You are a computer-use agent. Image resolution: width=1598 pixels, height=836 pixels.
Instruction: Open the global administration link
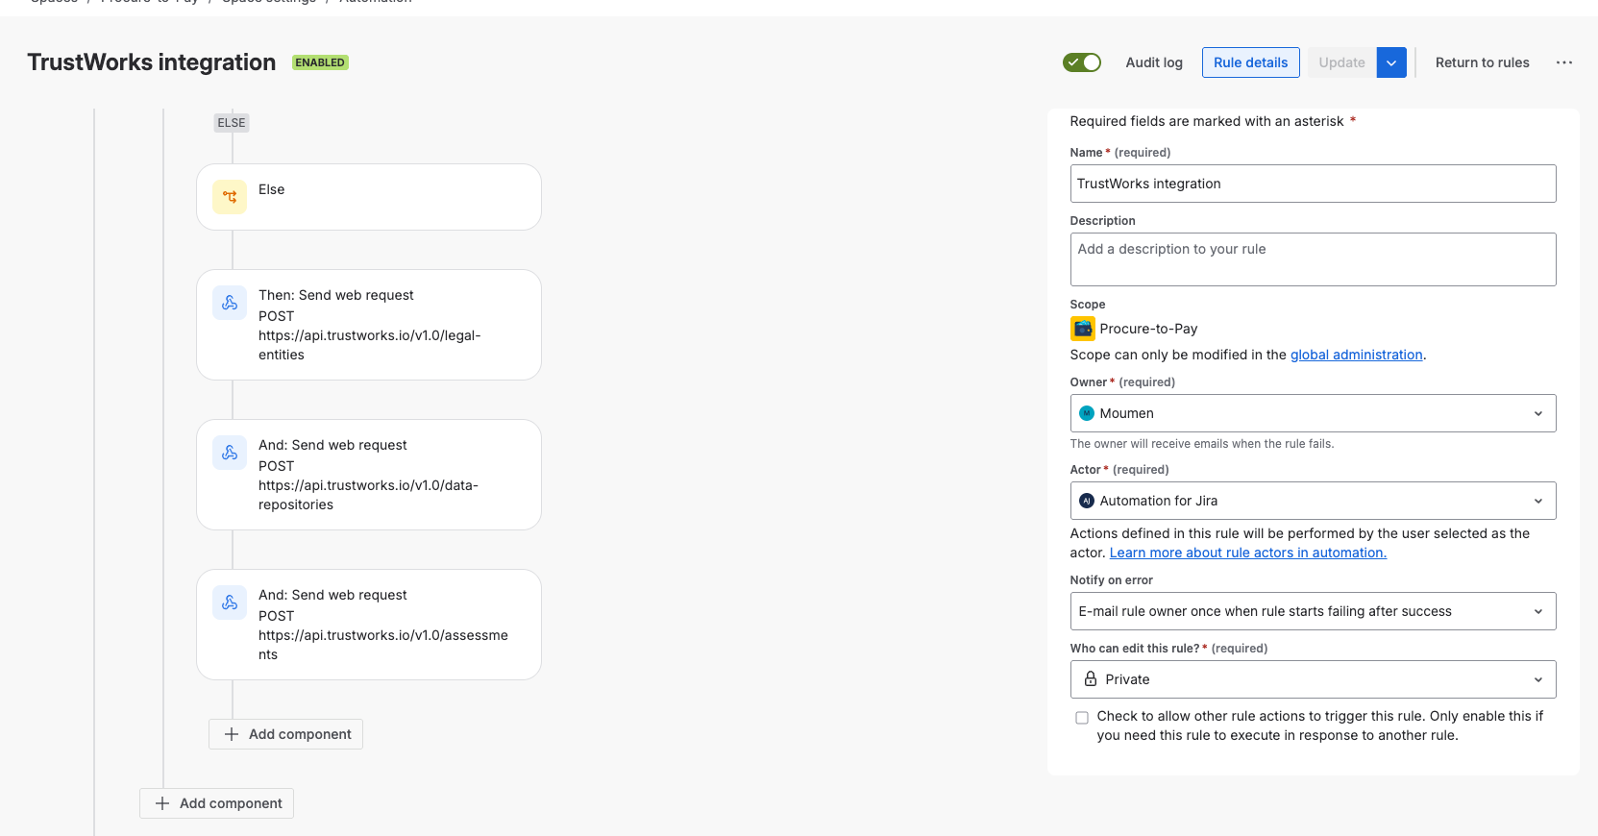(1356, 355)
